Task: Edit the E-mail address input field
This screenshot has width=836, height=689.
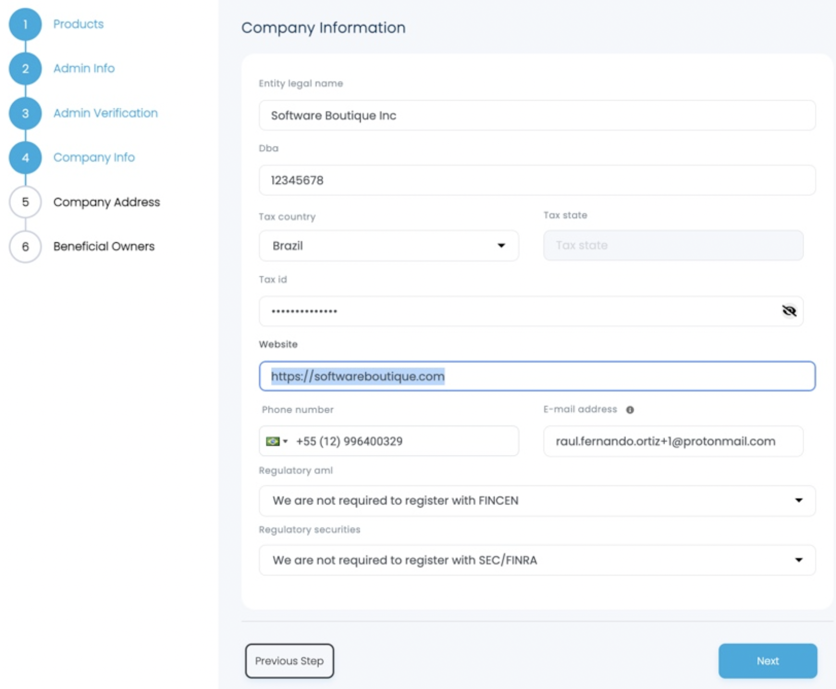Action: 672,441
